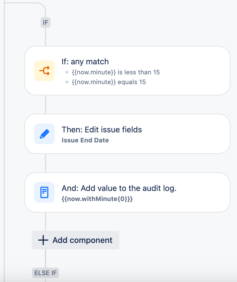Screen dimensions: 237x282
Task: Click the audit log document icon
Action: point(44,192)
